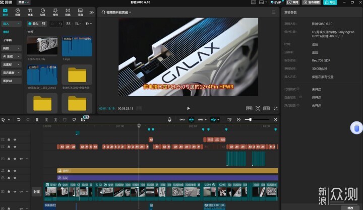Screen dimensions: 363x210
Task: Click the 审阅 review button
Action: click(x=292, y=3)
